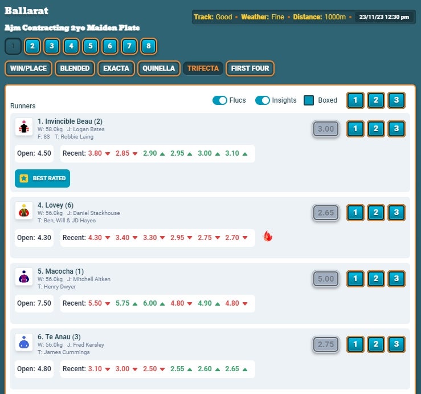Go to race 3
This screenshot has width=421, height=394.
point(51,46)
